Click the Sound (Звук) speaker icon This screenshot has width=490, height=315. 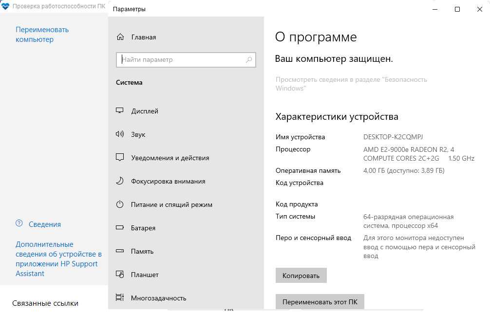click(x=120, y=134)
